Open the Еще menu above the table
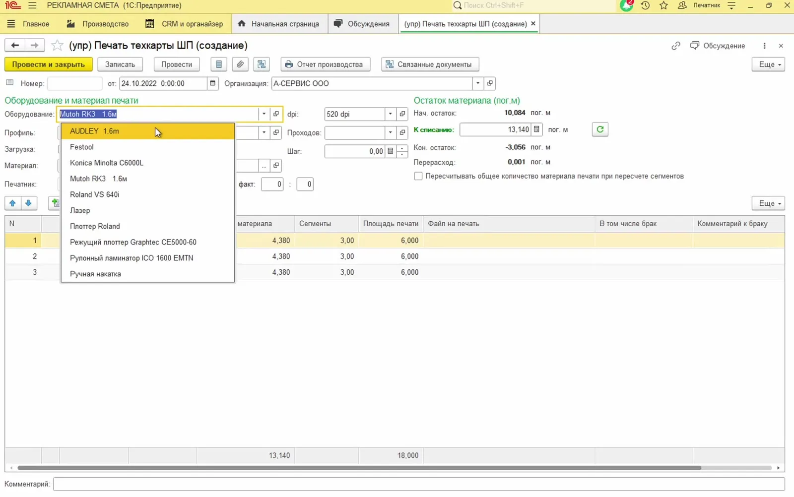794x497 pixels. 769,203
